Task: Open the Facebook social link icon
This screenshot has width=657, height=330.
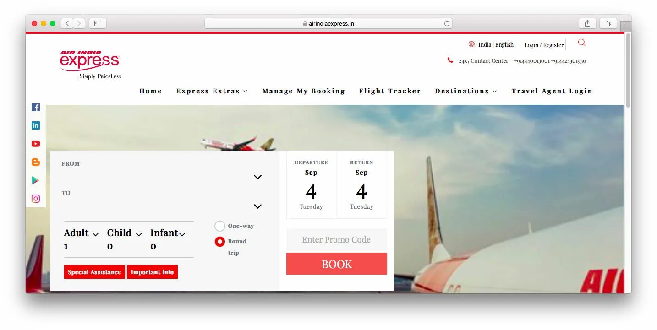Action: (36, 107)
